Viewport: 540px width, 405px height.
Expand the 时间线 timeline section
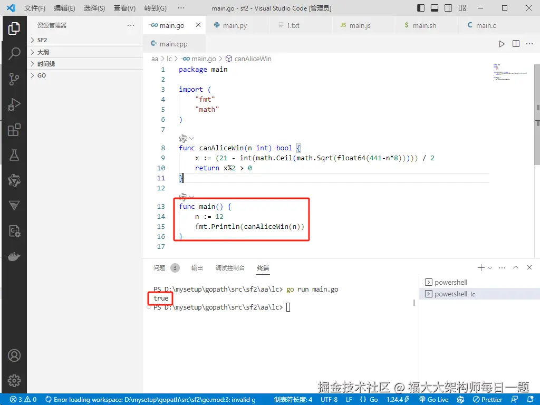(85, 64)
